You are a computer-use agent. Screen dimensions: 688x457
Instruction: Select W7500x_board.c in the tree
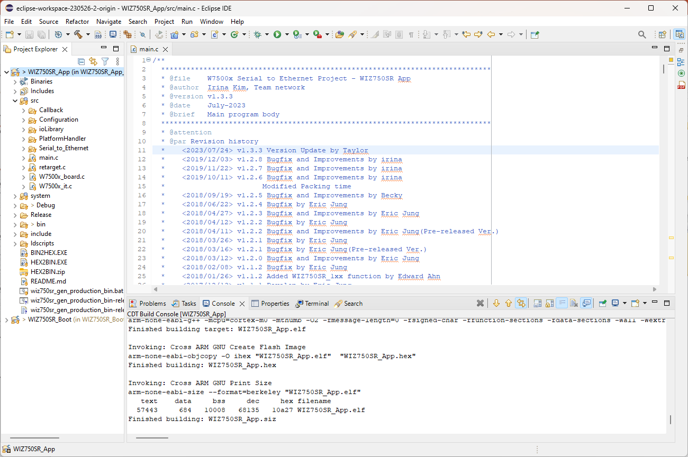tap(61, 177)
